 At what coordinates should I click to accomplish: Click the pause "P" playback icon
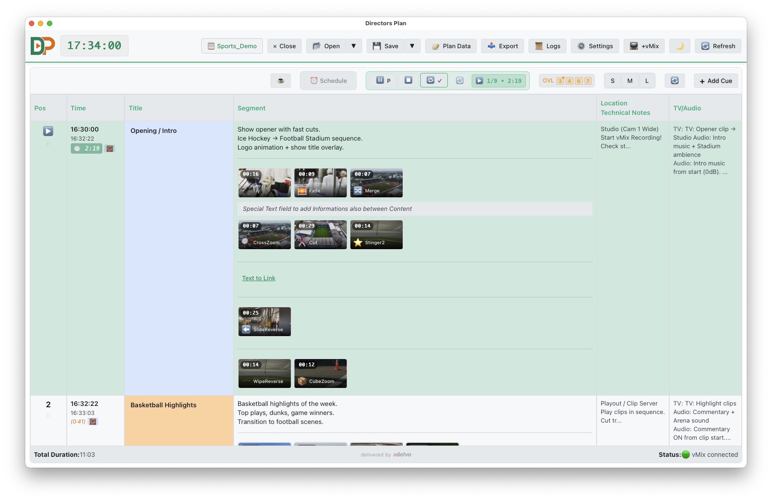point(383,81)
